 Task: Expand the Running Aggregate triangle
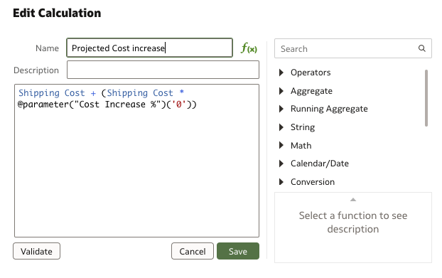(281, 109)
